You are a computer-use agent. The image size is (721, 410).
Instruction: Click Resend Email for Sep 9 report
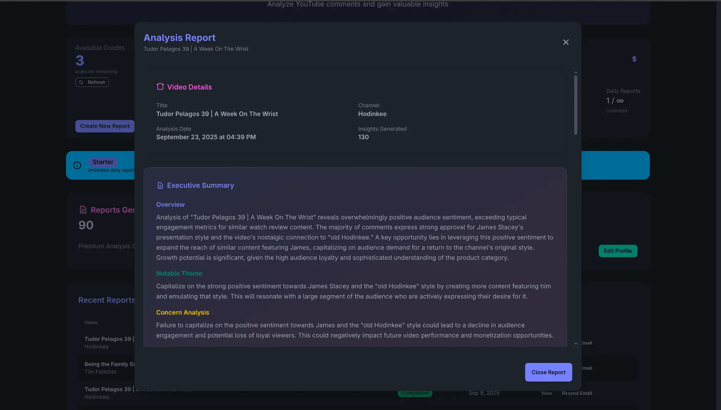tap(577, 393)
